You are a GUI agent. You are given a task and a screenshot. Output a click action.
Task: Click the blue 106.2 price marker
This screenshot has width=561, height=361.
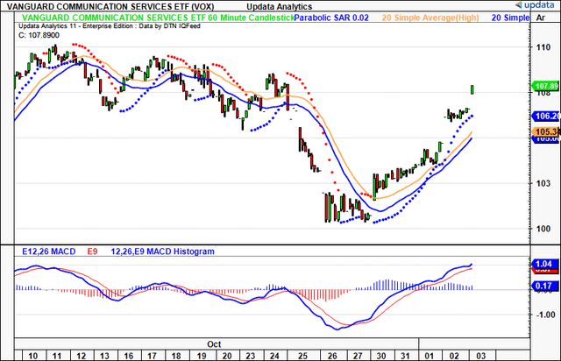point(545,117)
